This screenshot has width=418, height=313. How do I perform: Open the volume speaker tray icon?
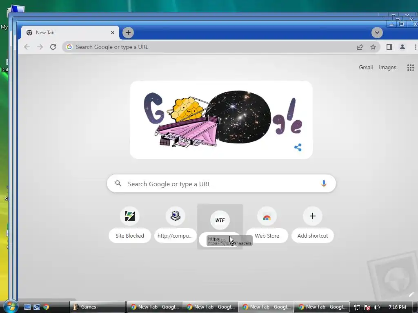(x=377, y=307)
